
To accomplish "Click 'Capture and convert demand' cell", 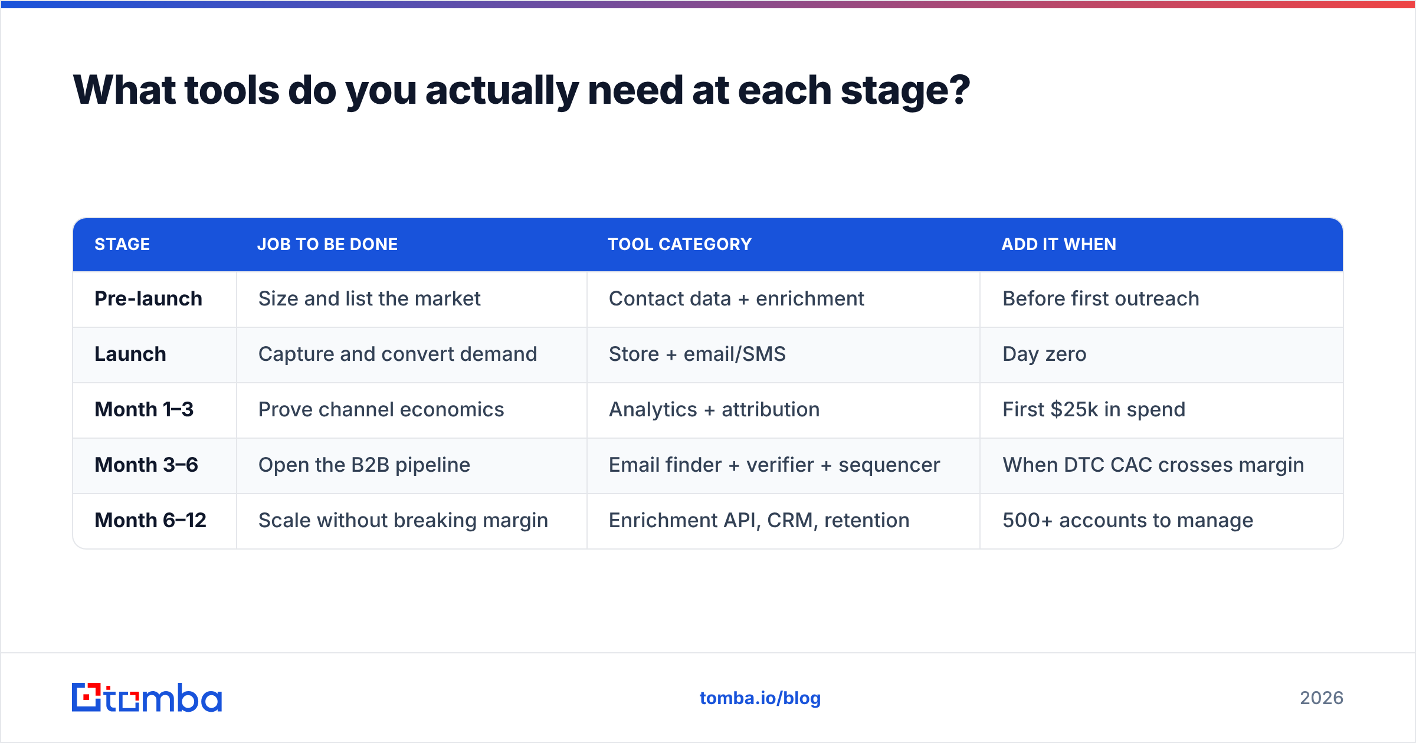I will 412,354.
